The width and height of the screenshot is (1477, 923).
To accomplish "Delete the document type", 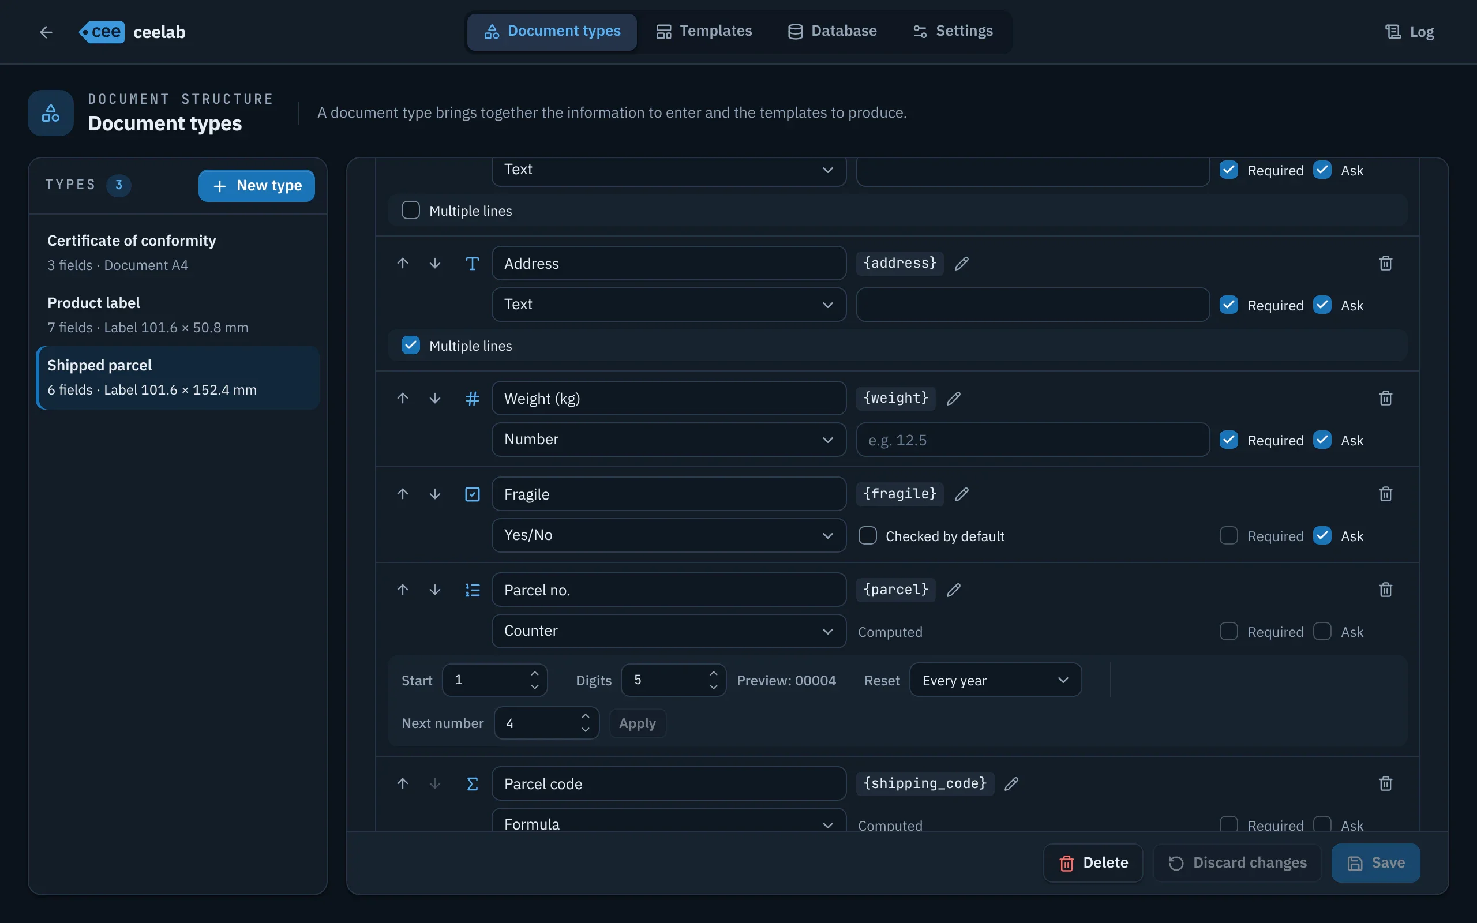I will click(1093, 863).
